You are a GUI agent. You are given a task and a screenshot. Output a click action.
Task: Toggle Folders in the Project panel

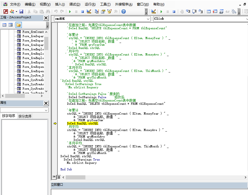tap(18, 25)
